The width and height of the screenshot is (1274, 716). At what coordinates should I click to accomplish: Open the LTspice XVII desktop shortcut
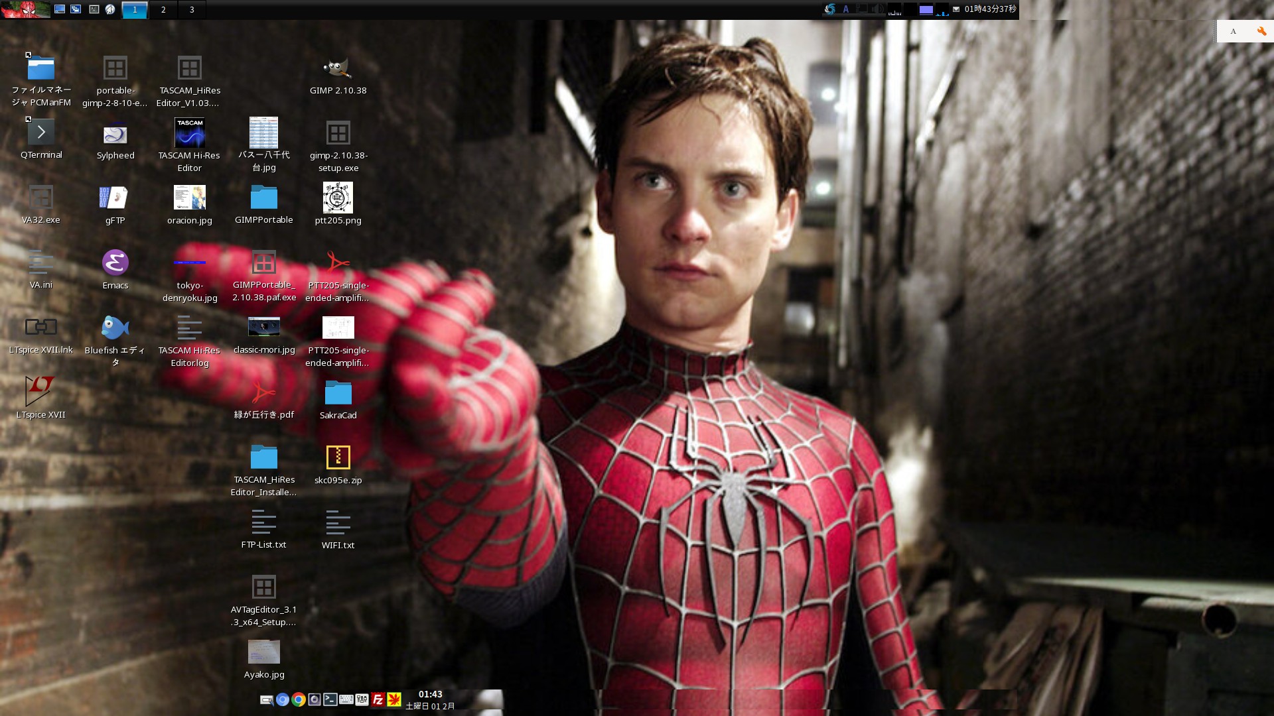point(40,391)
